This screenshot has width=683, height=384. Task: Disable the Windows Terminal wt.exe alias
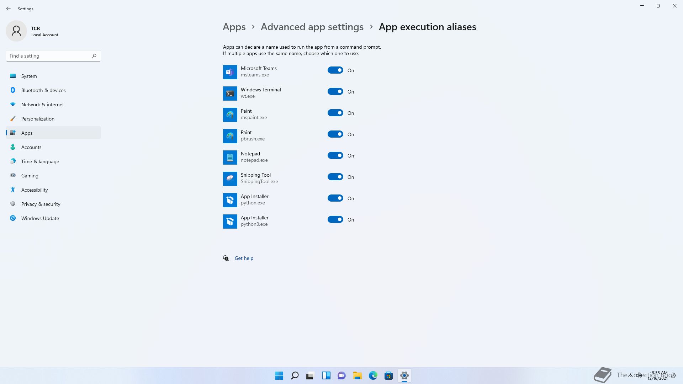pos(335,92)
